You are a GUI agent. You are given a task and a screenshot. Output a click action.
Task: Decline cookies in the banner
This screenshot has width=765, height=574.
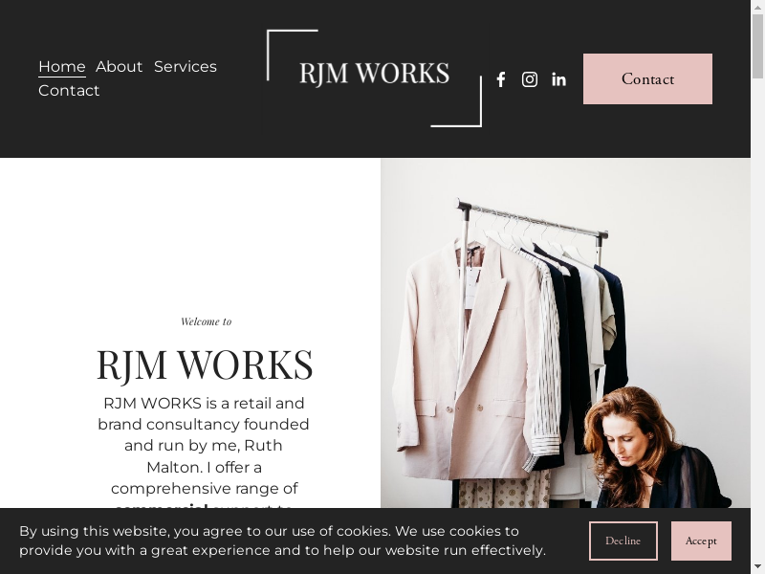click(623, 541)
